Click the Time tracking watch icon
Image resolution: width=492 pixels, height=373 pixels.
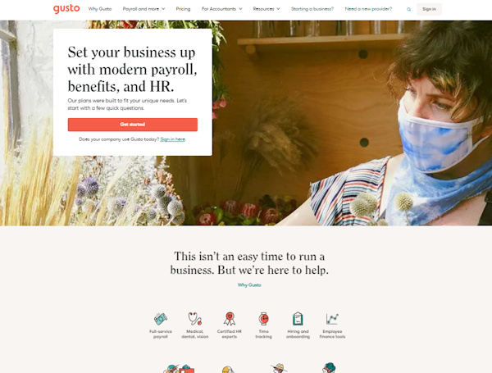pos(263,319)
